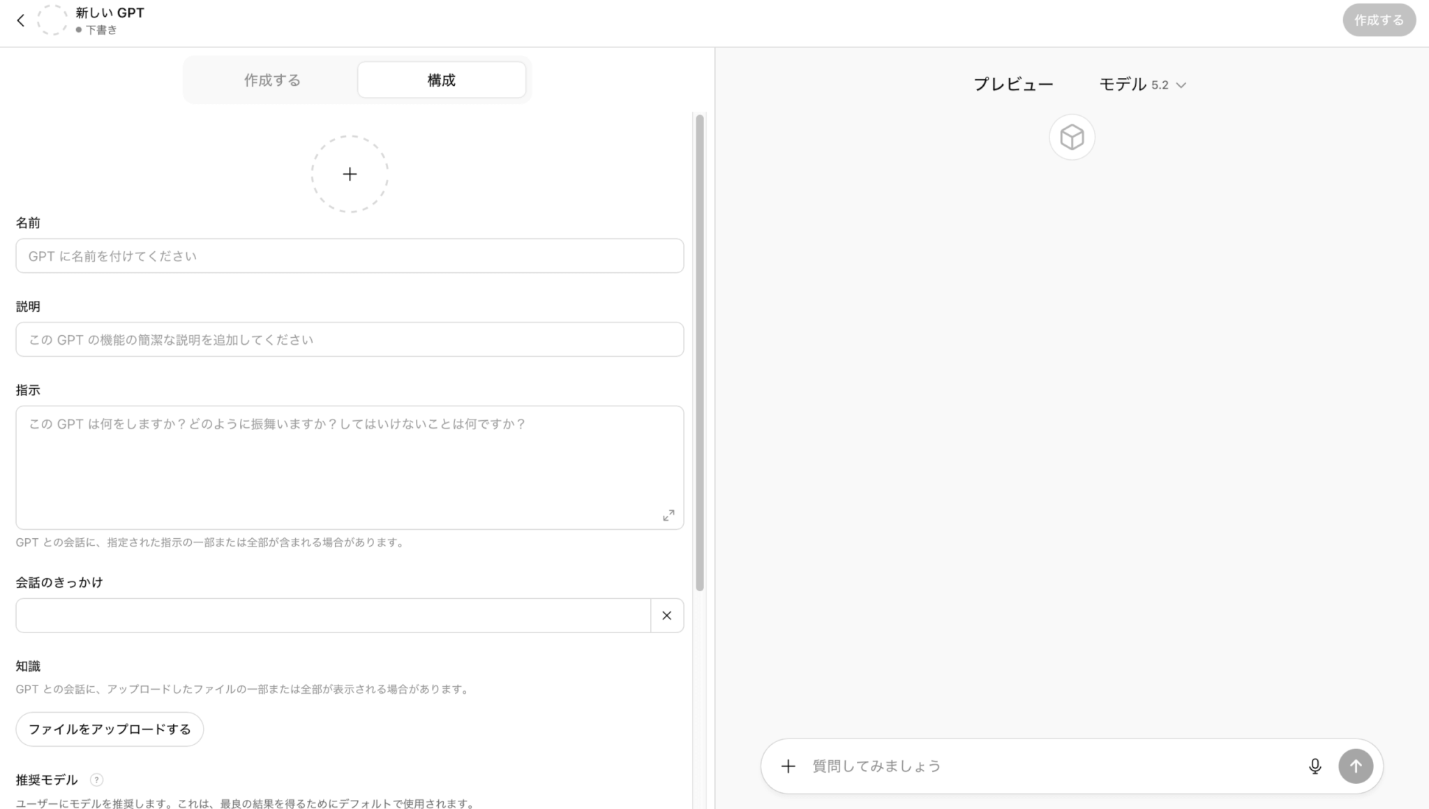This screenshot has width=1429, height=809.
Task: Expand the instructions field with arrows icon
Action: pos(668,515)
